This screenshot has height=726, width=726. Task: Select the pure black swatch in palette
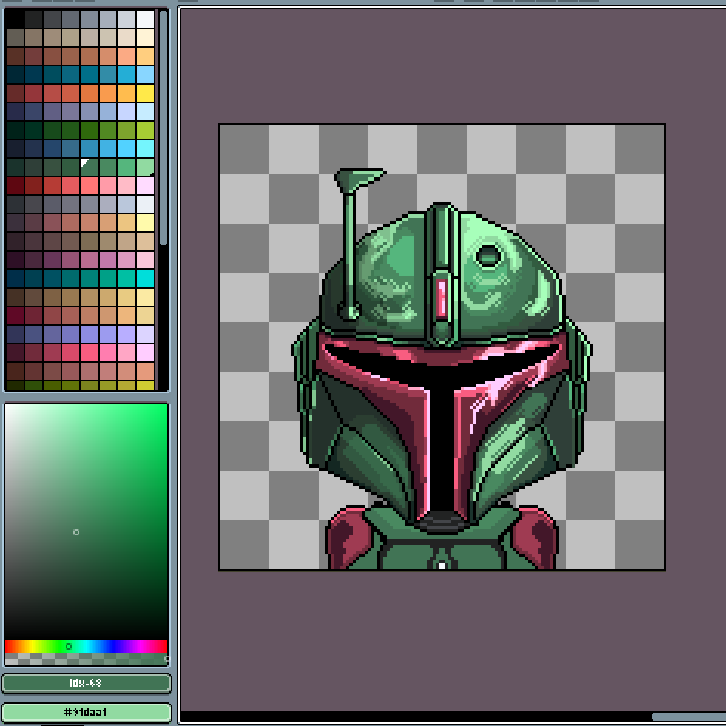(15, 19)
